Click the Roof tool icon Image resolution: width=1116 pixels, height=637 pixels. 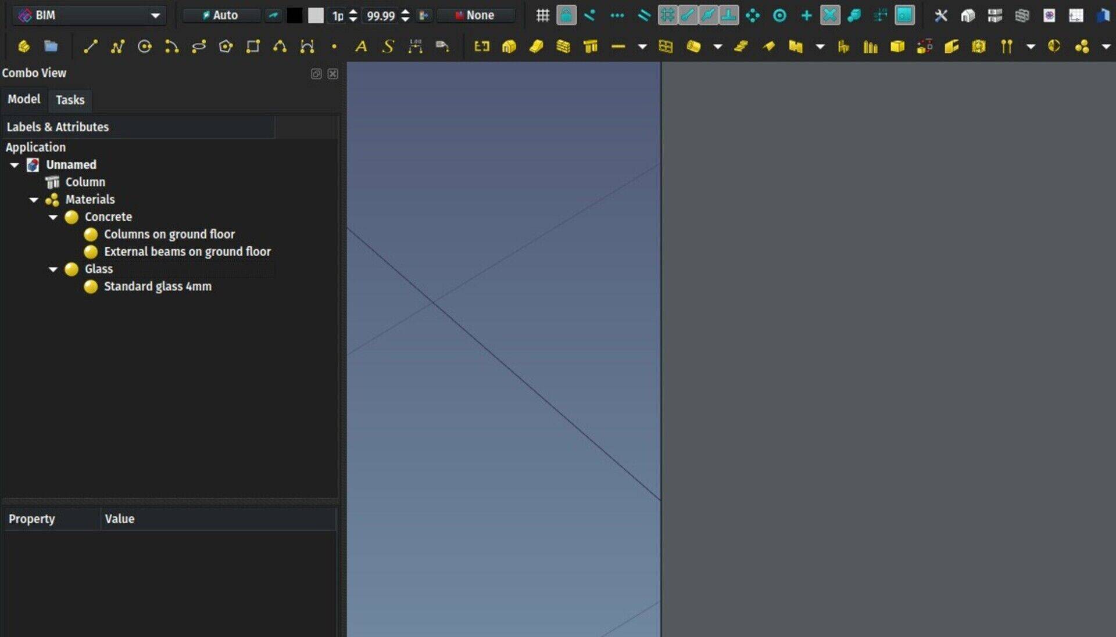768,46
